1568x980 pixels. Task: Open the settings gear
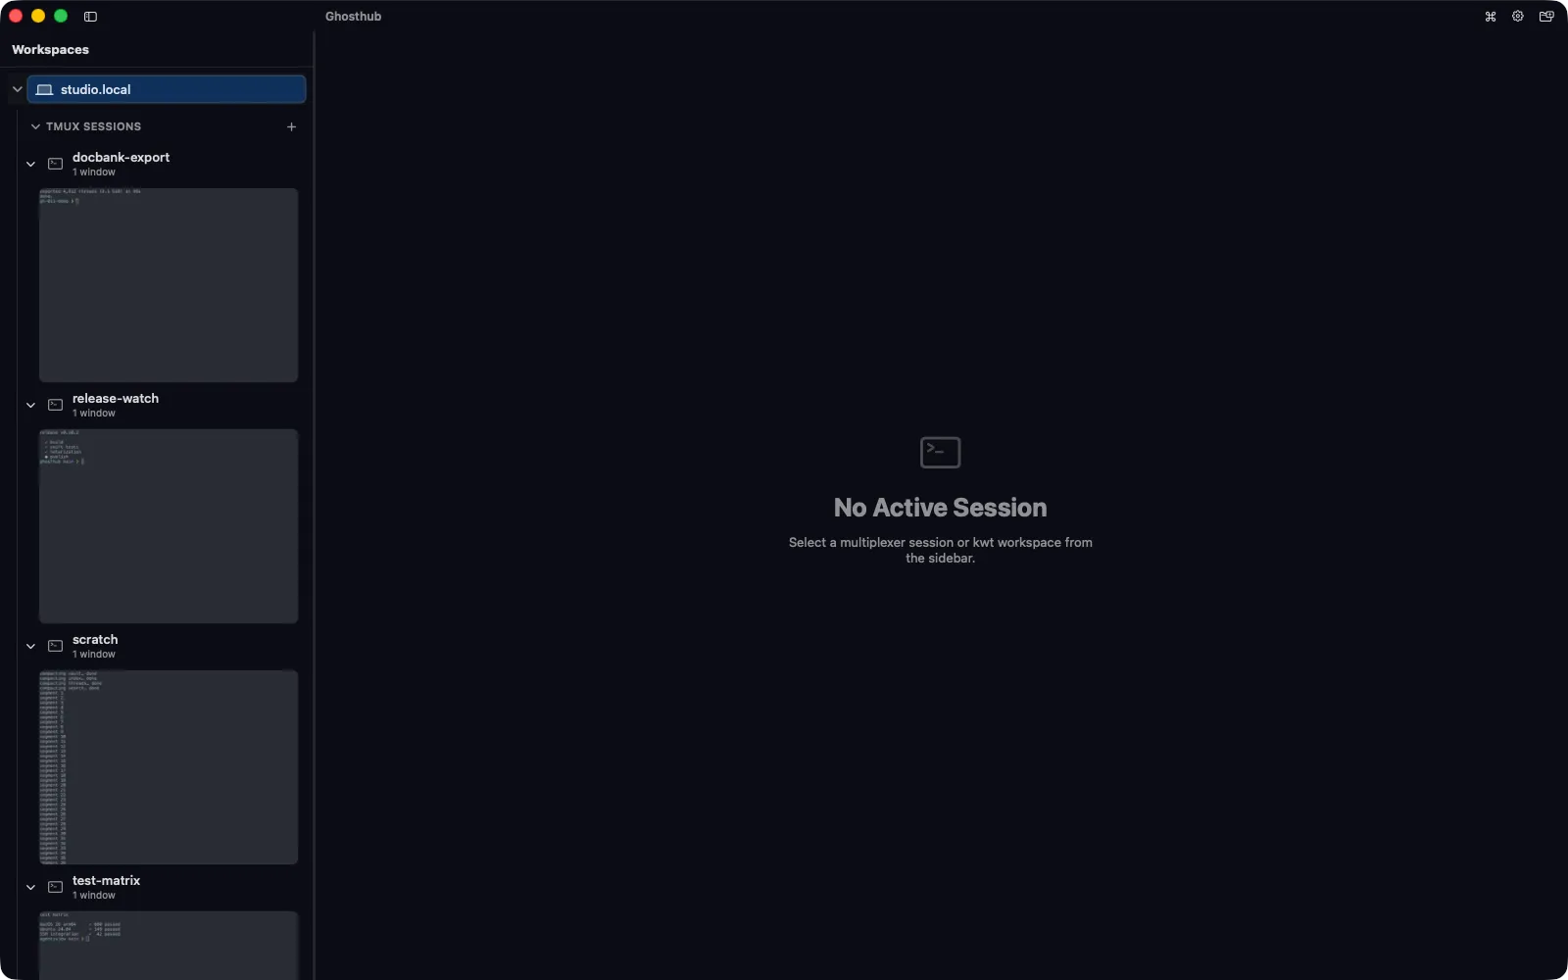1518,17
